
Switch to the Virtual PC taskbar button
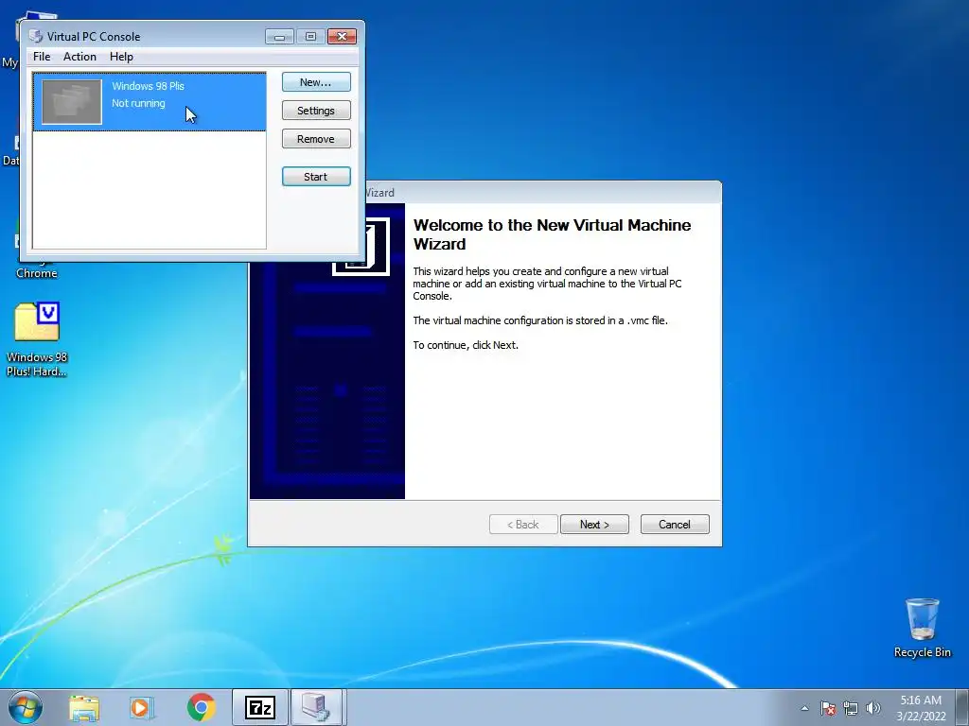[x=316, y=707]
